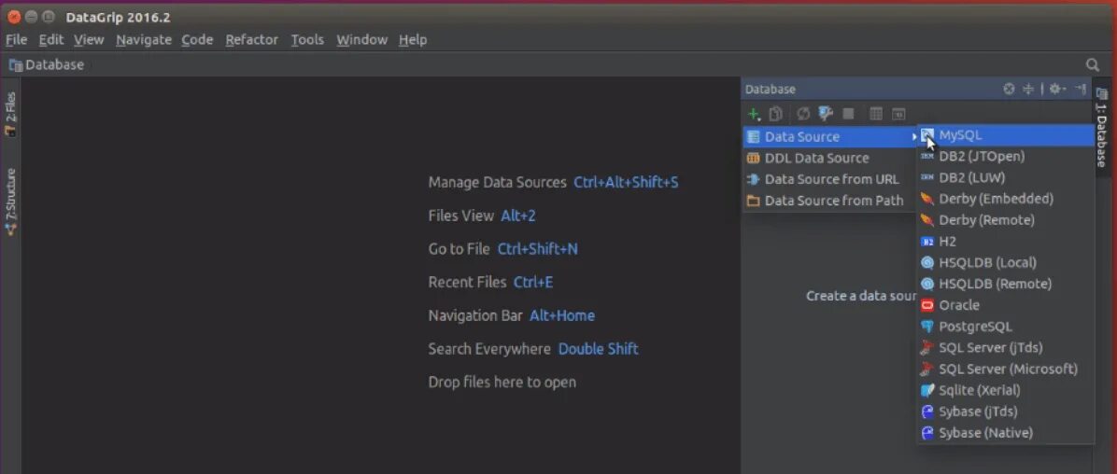Choose PostgreSQL data source

[x=1005, y=327]
